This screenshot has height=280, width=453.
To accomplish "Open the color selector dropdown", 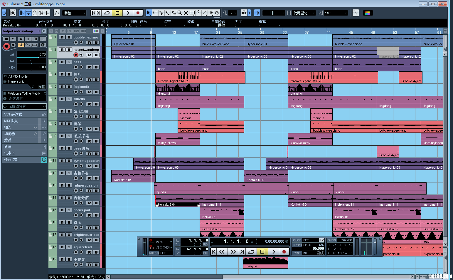I will pyautogui.click(x=368, y=13).
